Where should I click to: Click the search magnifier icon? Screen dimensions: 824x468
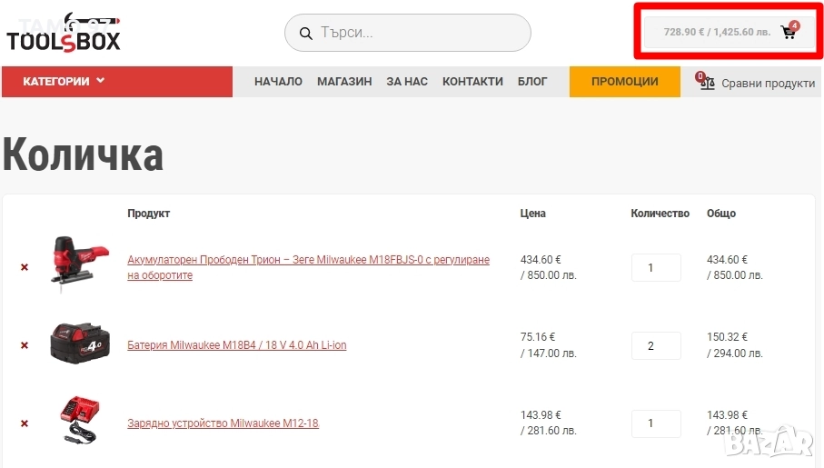coord(306,33)
